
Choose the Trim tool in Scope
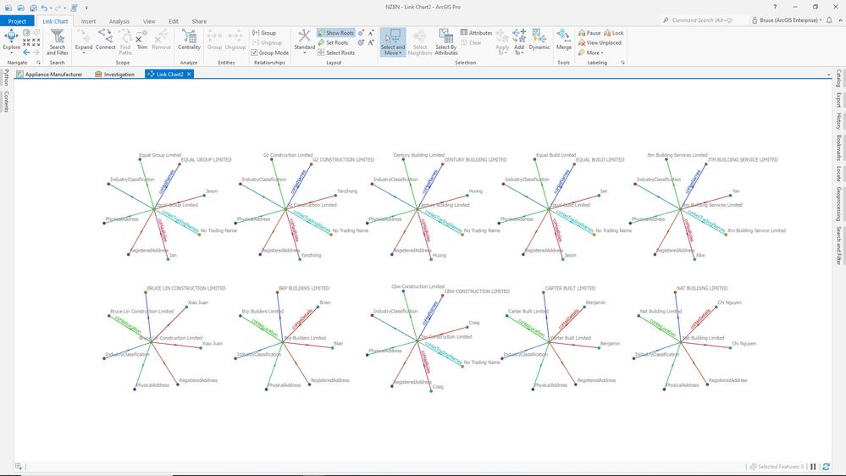tap(141, 41)
